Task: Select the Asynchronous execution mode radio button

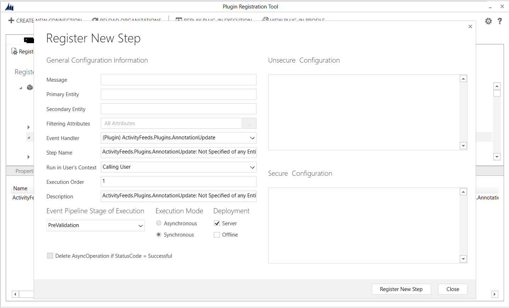Action: tap(159, 223)
